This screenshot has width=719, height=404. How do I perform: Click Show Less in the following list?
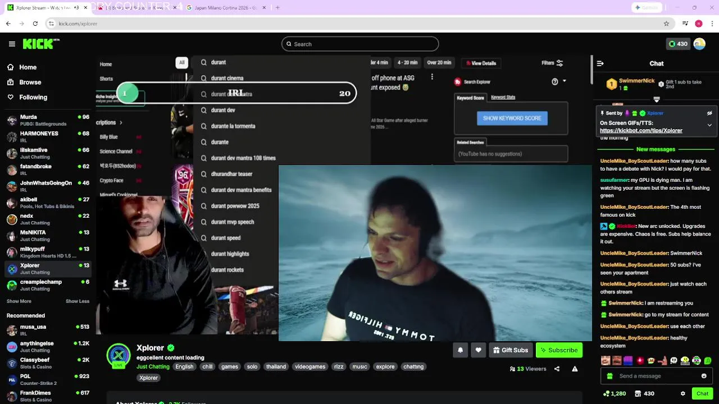78,301
